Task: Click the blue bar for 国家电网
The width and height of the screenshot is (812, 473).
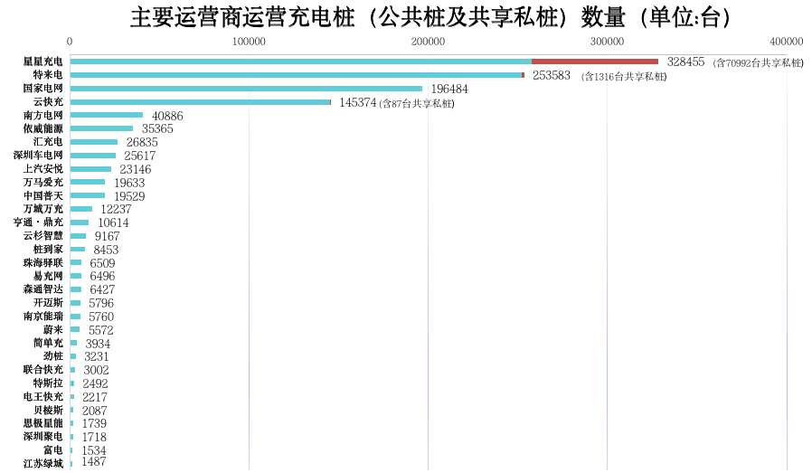Action: click(x=247, y=88)
